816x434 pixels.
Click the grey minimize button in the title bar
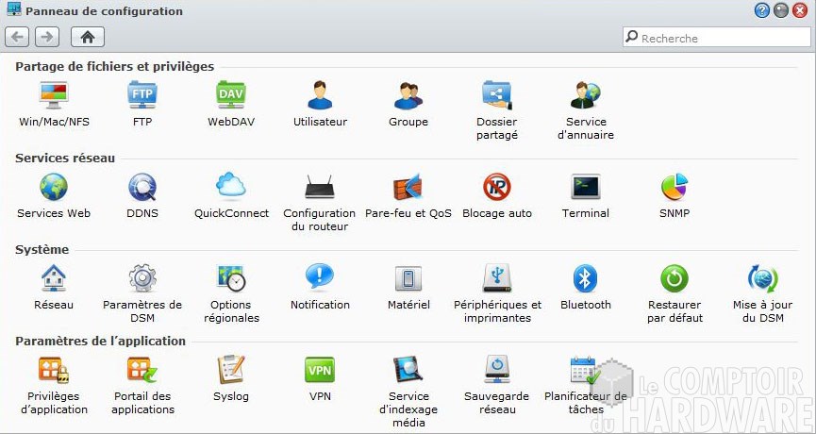780,10
